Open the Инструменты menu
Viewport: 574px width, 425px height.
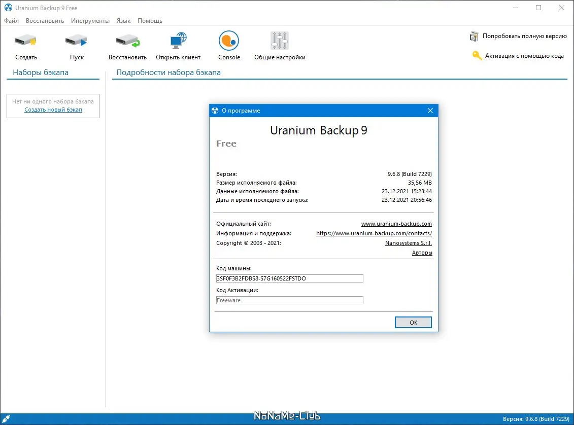click(90, 21)
